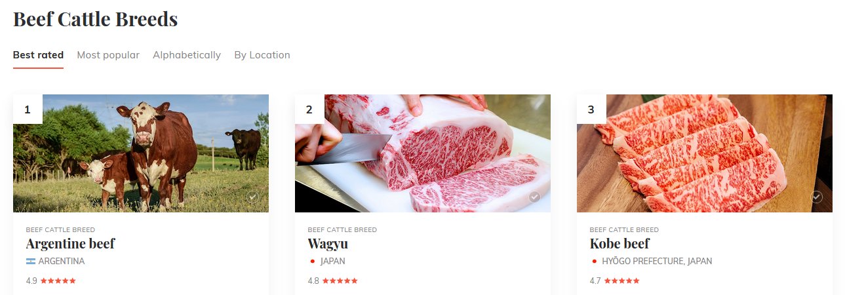
Task: Click the star rating for Kobe beef
Action: tap(622, 281)
